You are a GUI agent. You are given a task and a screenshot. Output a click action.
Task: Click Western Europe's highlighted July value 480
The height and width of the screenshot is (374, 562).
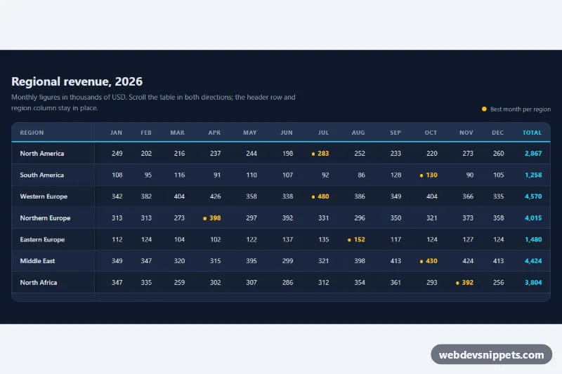click(323, 196)
